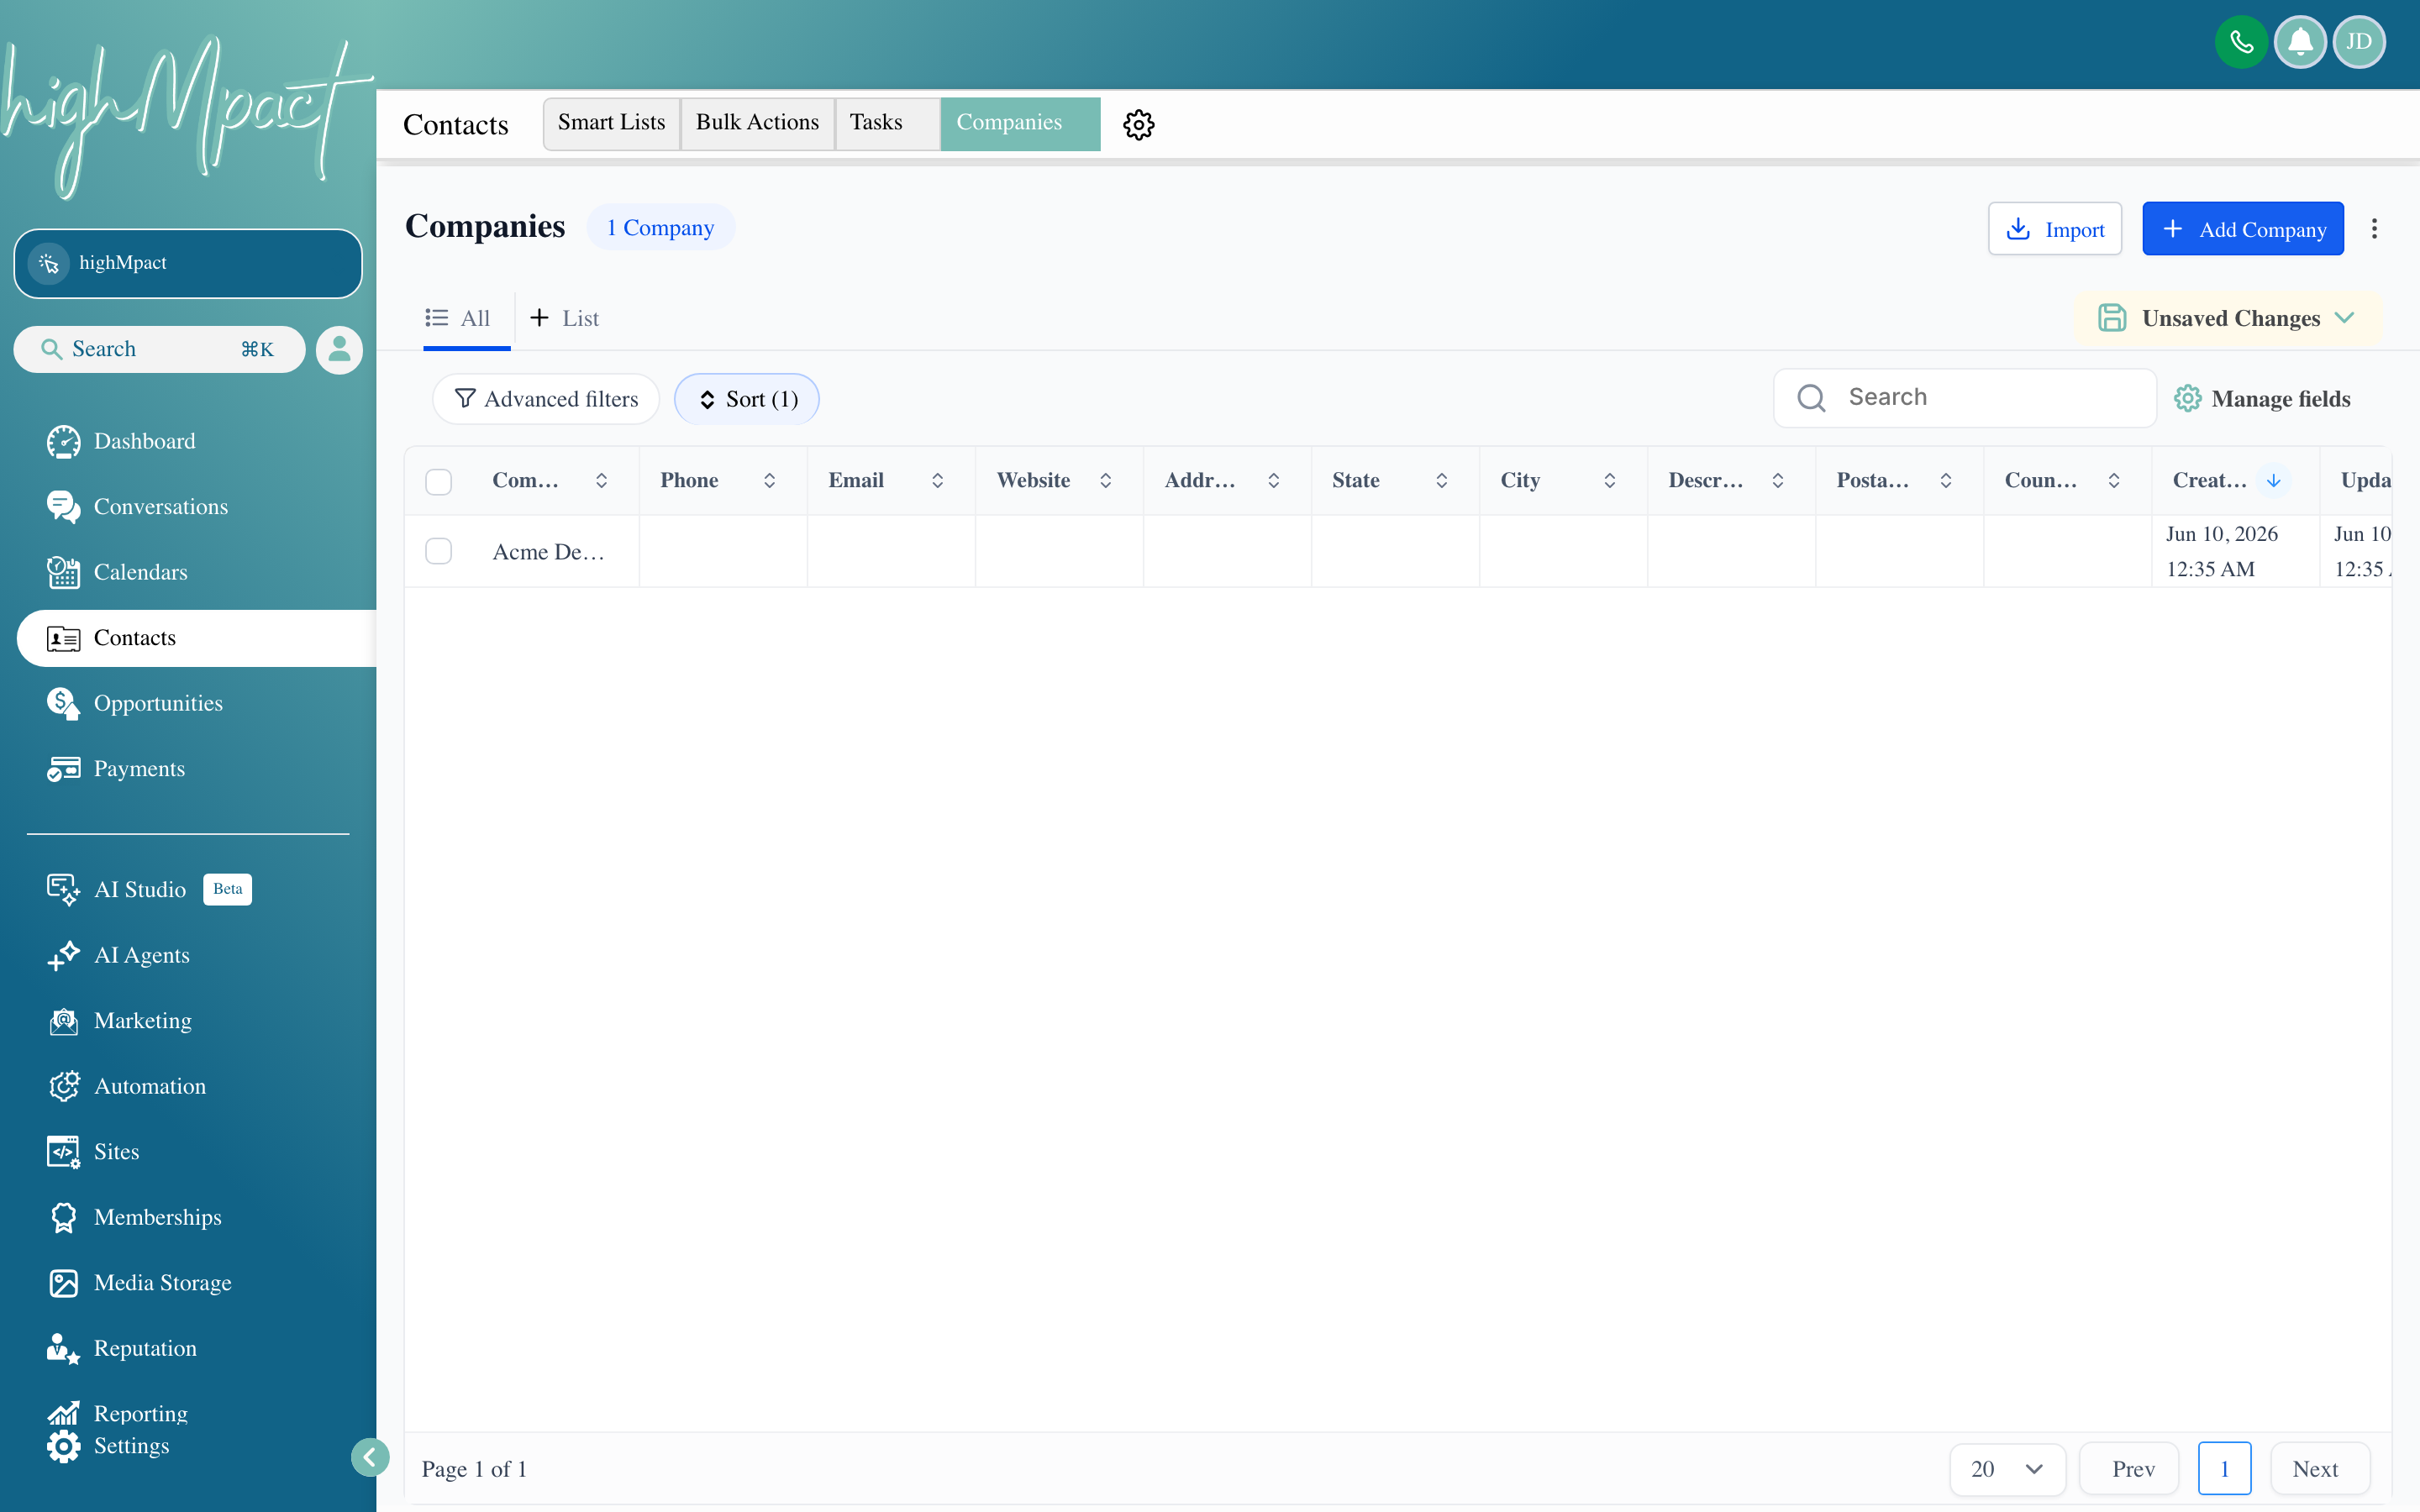Click the sidebar Search box
The width and height of the screenshot is (2420, 1512).
pos(159,349)
